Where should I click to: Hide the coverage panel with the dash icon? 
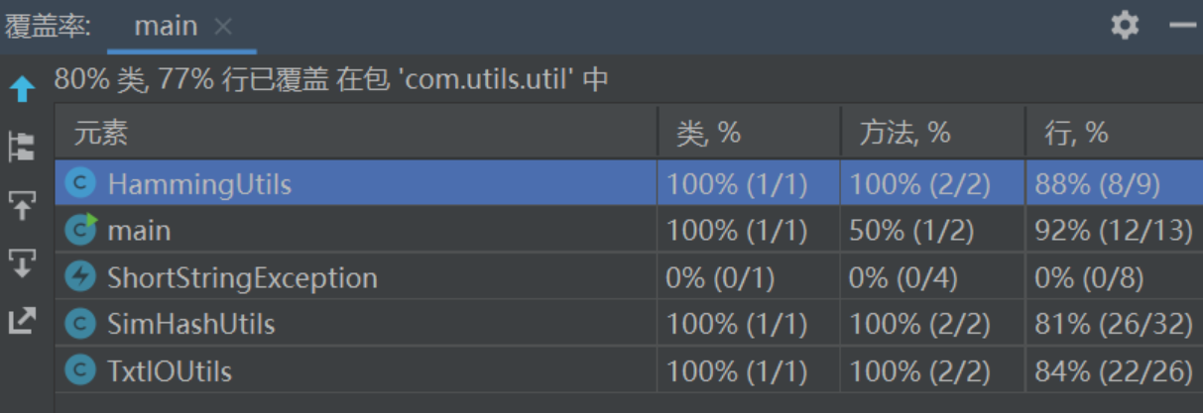pos(1183,26)
